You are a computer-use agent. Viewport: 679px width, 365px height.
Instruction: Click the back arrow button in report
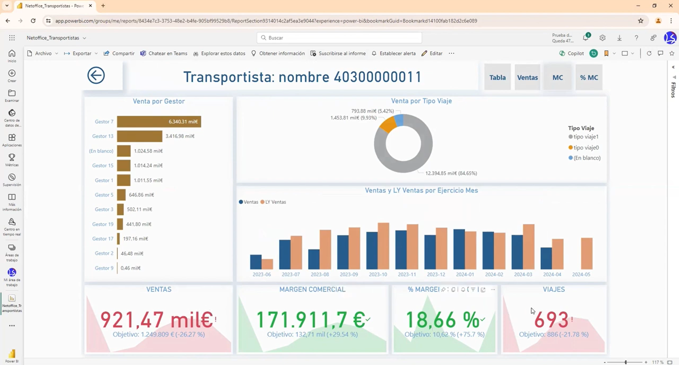(x=96, y=75)
